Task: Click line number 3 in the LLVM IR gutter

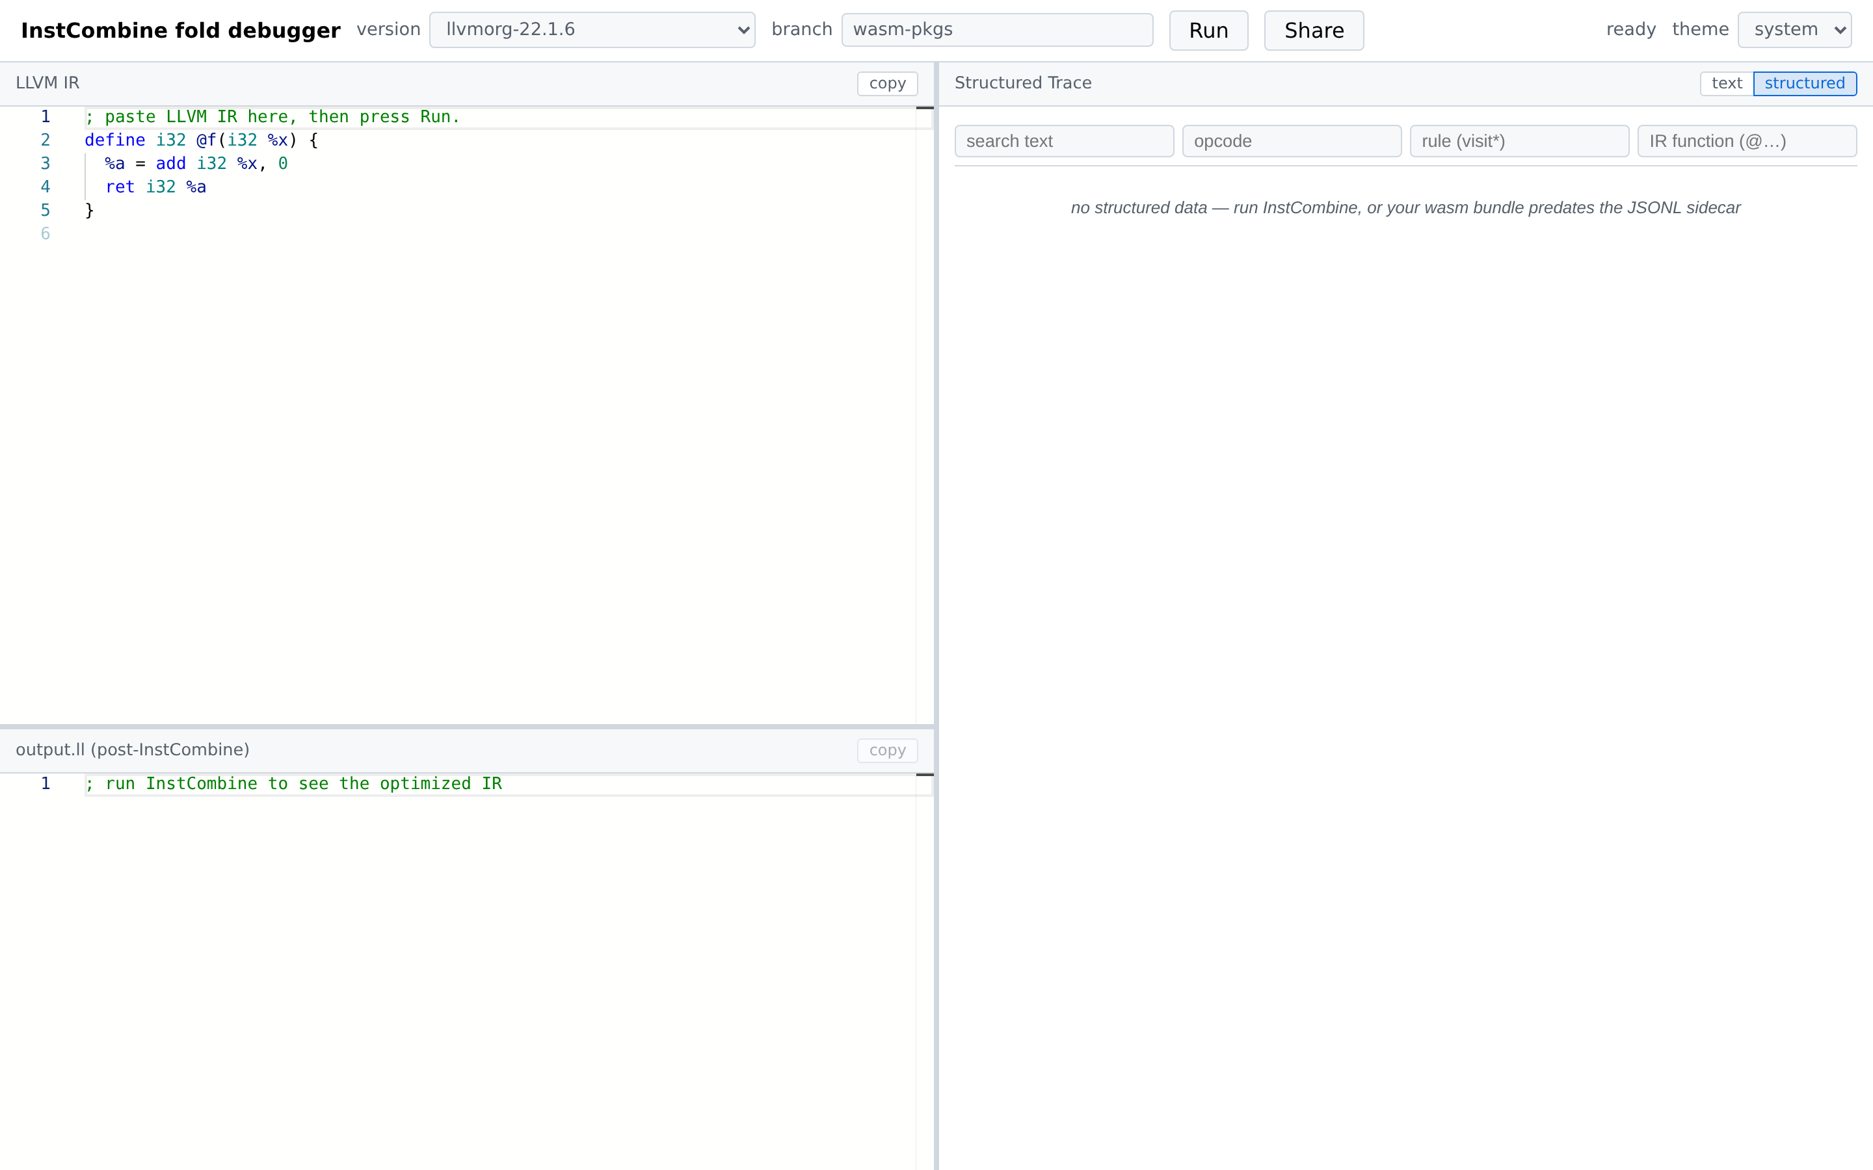Action: tap(46, 164)
